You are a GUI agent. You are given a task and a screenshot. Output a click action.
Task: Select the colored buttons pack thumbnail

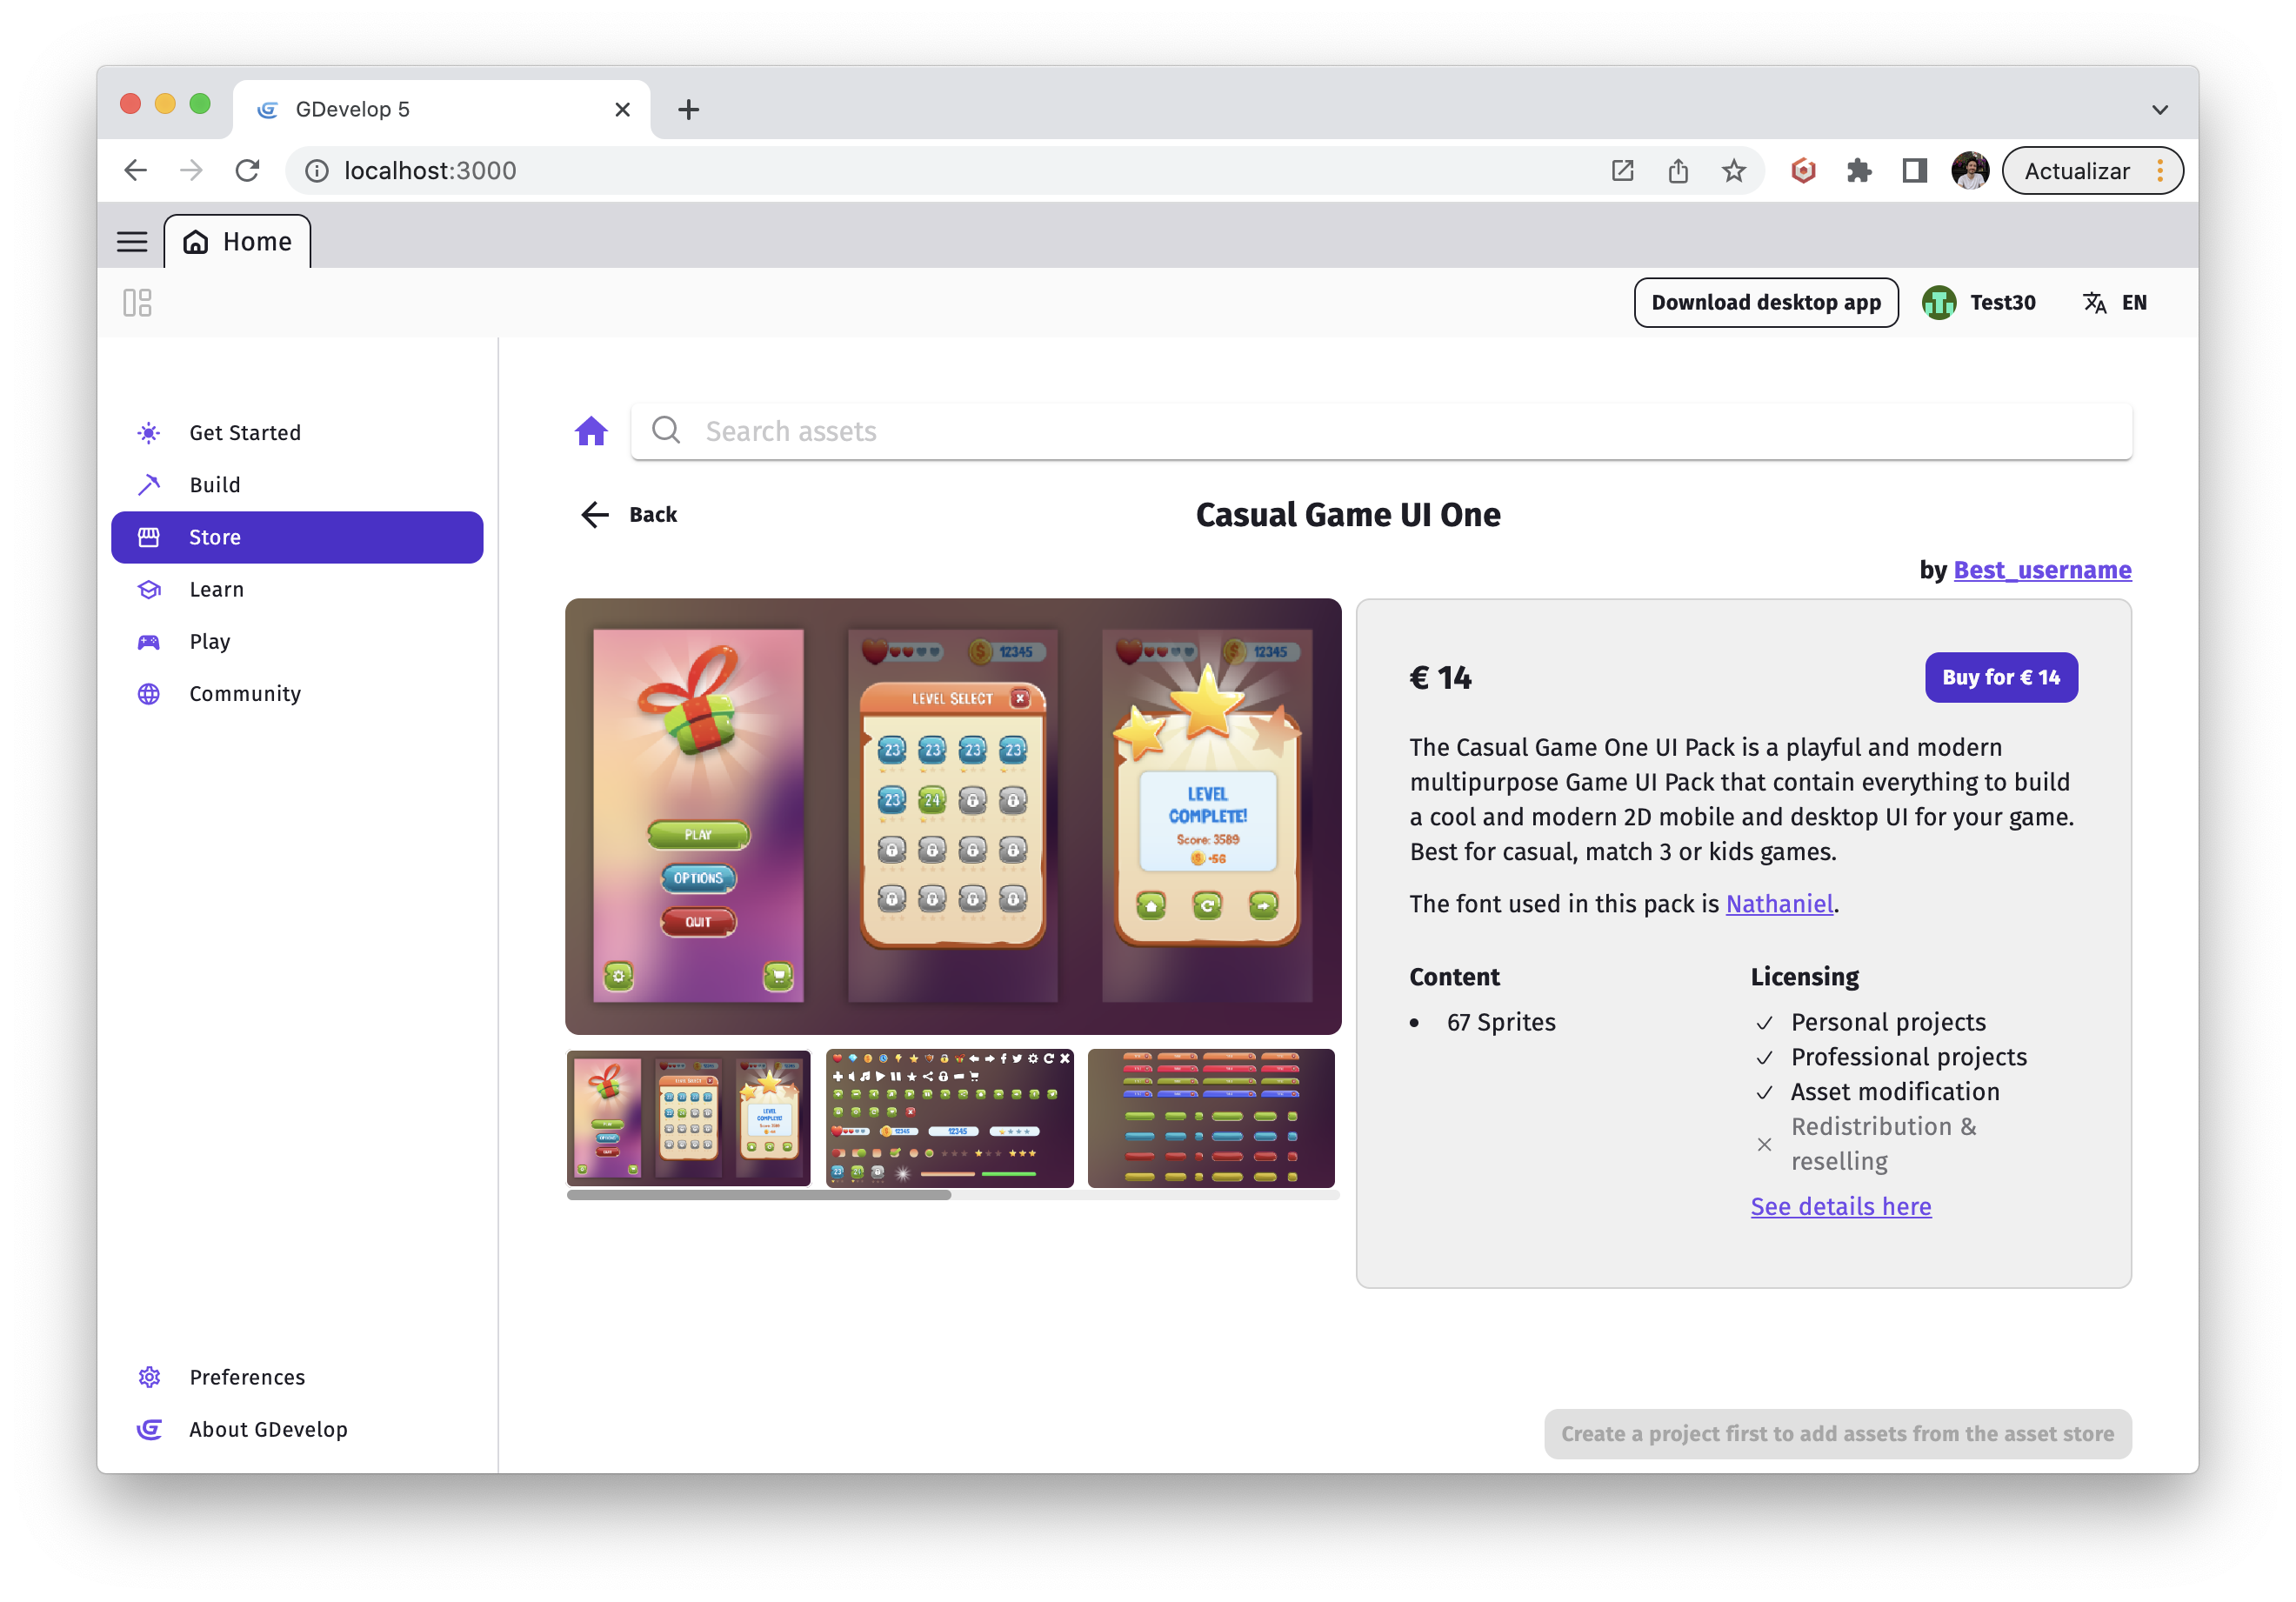(1210, 1118)
